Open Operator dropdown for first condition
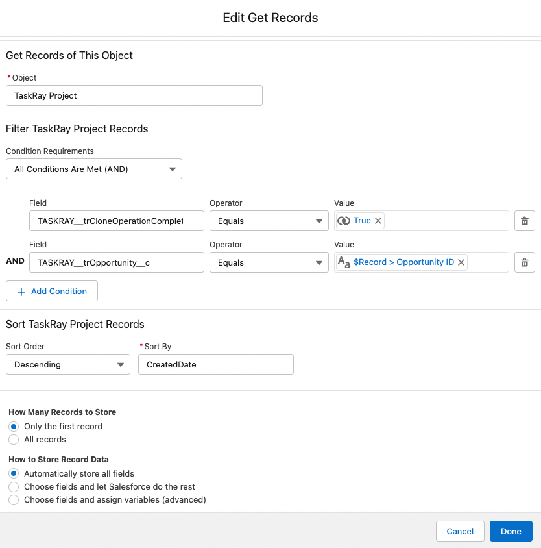Viewport: 541px width, 548px height. [269, 221]
